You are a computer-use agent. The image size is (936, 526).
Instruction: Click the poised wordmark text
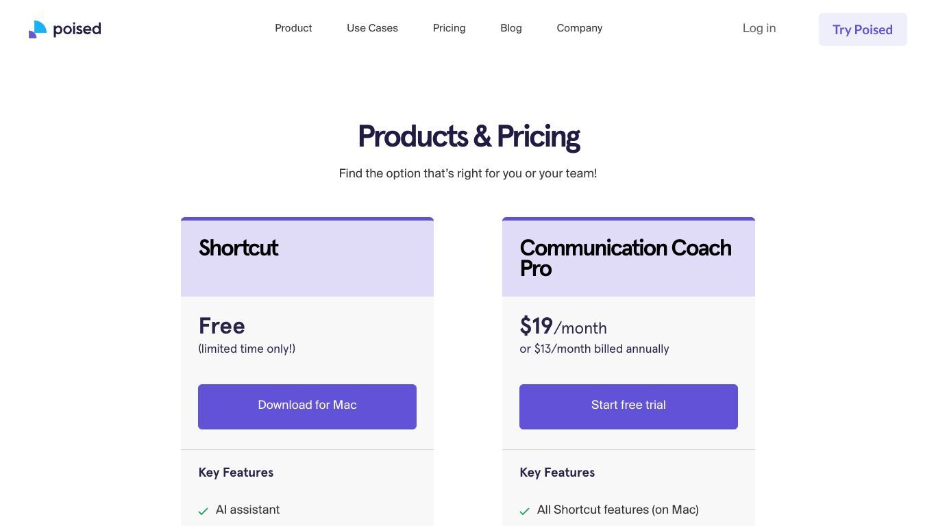pyautogui.click(x=77, y=29)
